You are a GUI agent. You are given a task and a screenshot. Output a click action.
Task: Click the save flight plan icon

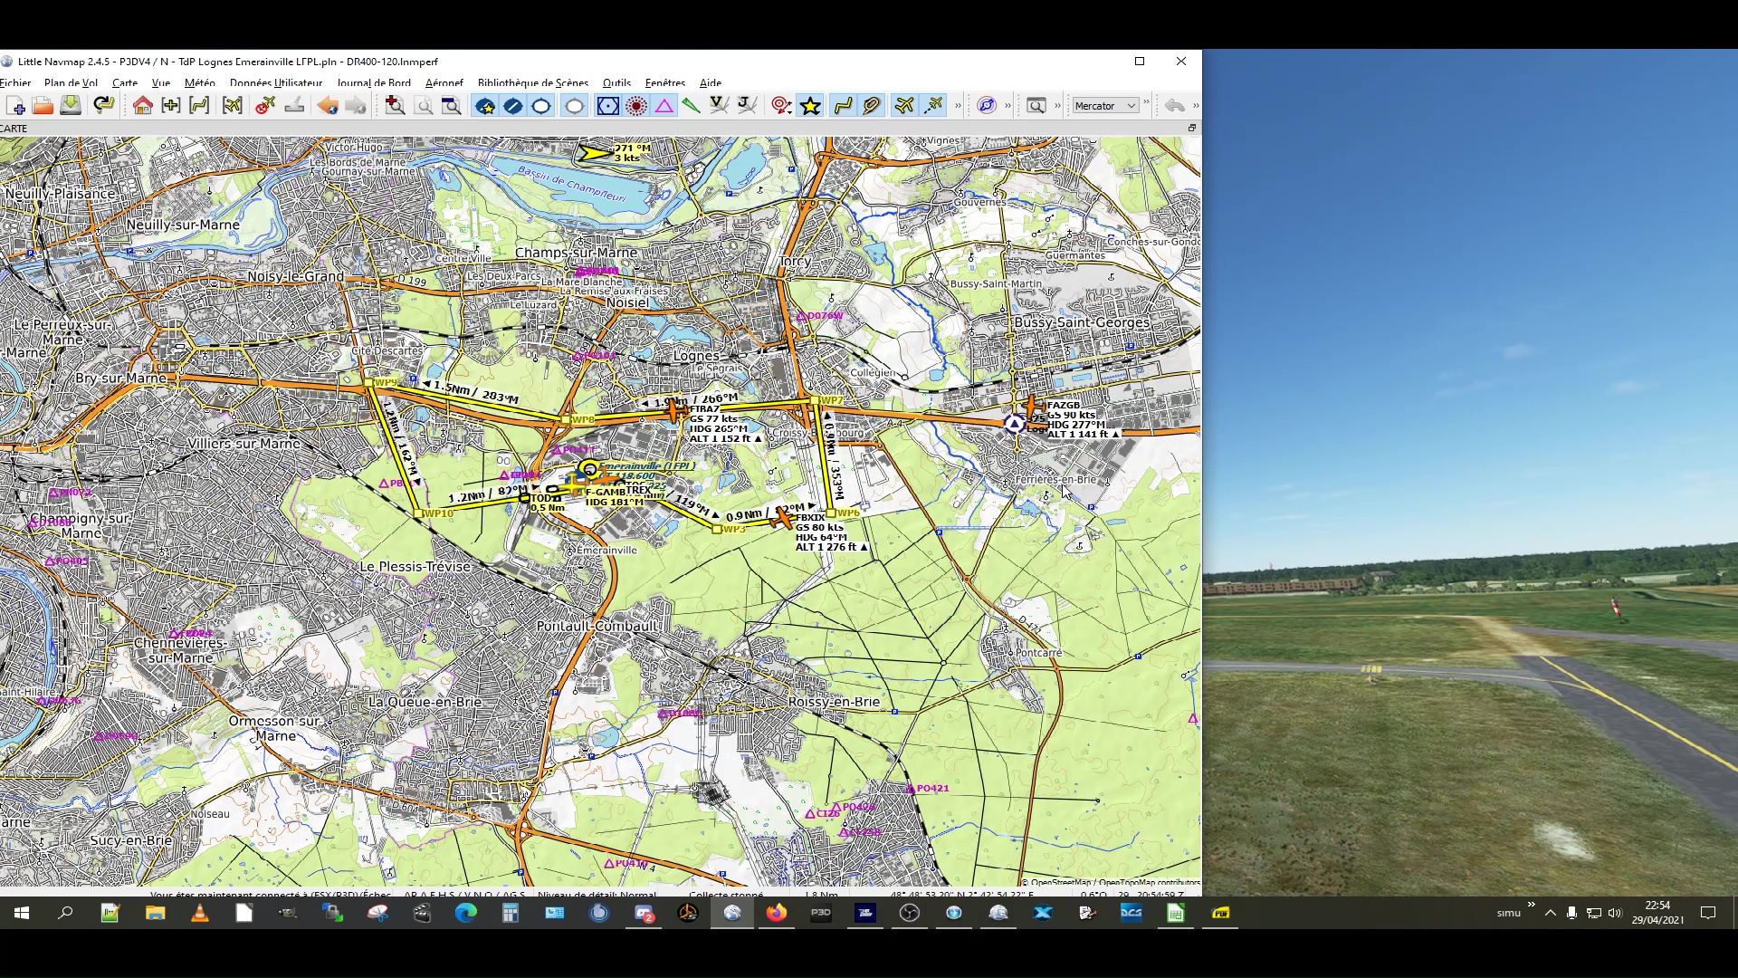71,106
